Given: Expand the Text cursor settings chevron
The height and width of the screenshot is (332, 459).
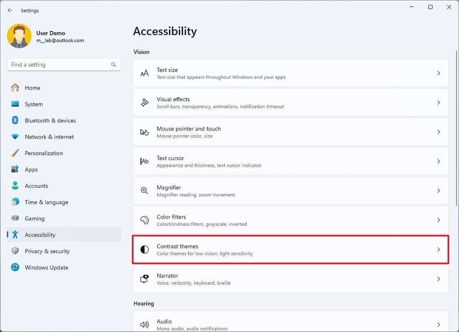Looking at the screenshot, I should click(438, 161).
